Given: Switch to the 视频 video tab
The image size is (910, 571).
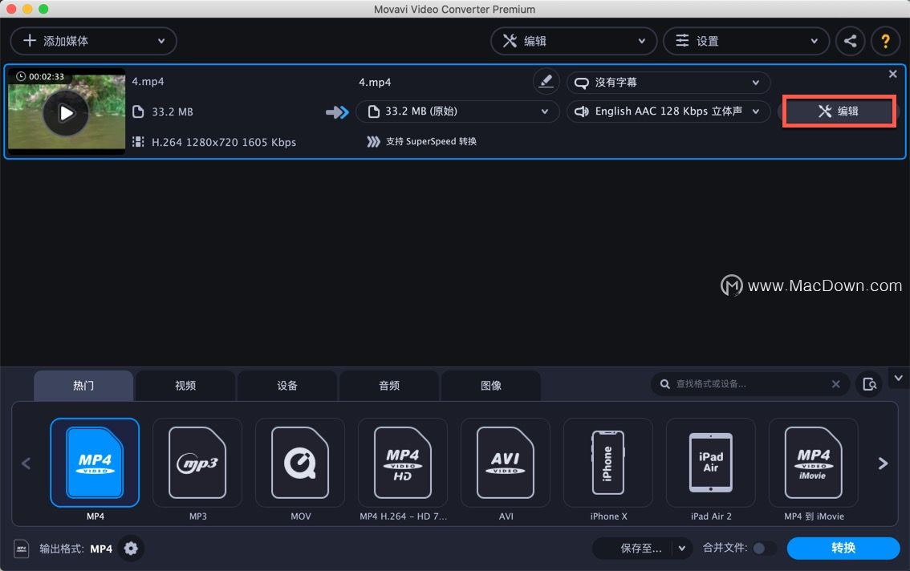Looking at the screenshot, I should pos(185,385).
